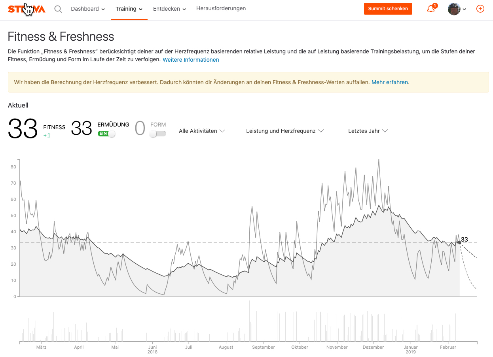Open the Weitere Informationen link

pos(191,60)
